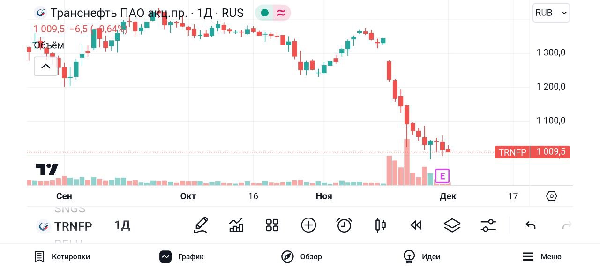Toggle the pink approximate-data indicator
The width and height of the screenshot is (600, 270).
point(281,13)
